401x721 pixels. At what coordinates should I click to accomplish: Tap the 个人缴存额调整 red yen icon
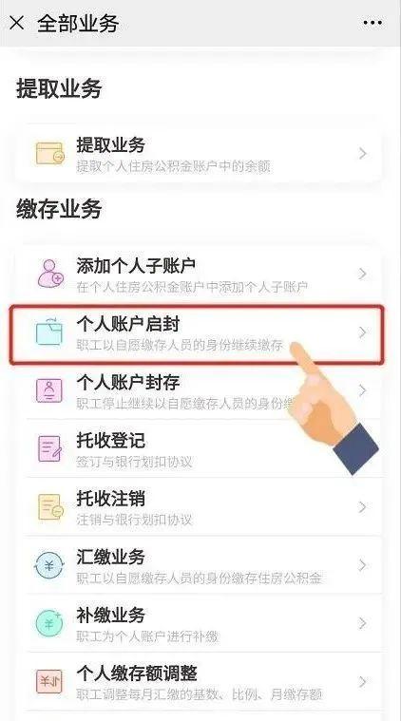[49, 681]
